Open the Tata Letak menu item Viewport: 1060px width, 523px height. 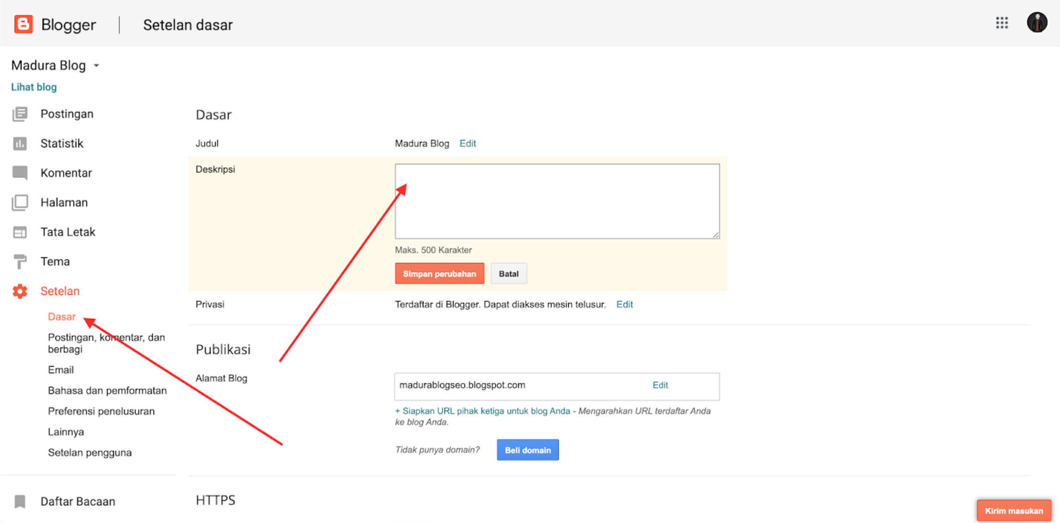click(68, 232)
